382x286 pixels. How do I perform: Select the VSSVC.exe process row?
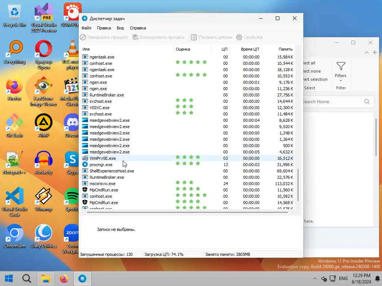(188, 108)
